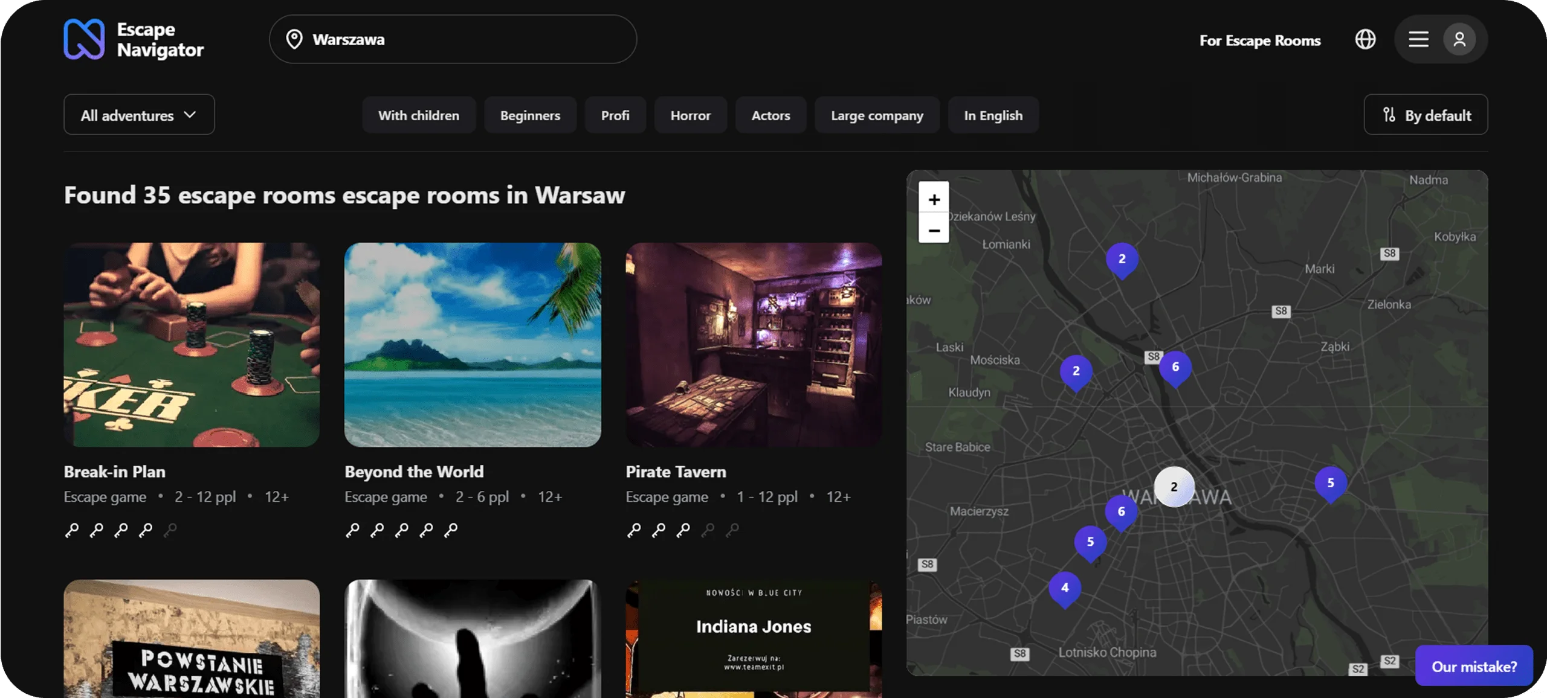Image resolution: width=1547 pixels, height=698 pixels.
Task: Open the language globe icon
Action: pyautogui.click(x=1365, y=39)
